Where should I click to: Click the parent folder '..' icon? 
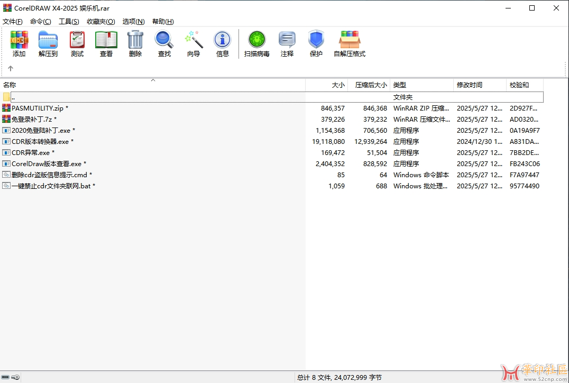[6, 97]
